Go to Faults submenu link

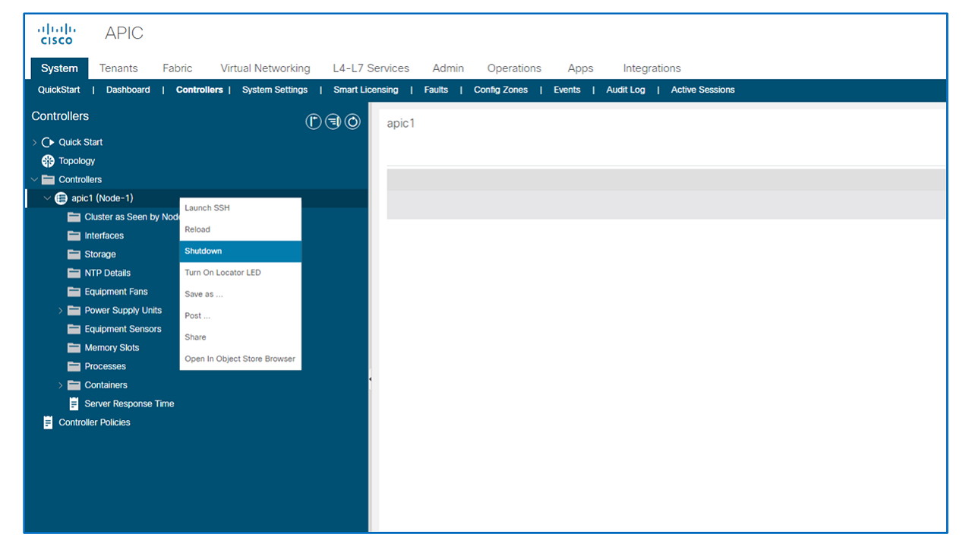click(436, 90)
